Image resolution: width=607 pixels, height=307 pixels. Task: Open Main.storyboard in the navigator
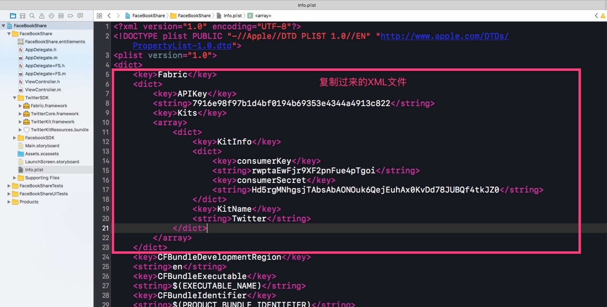pyautogui.click(x=42, y=146)
